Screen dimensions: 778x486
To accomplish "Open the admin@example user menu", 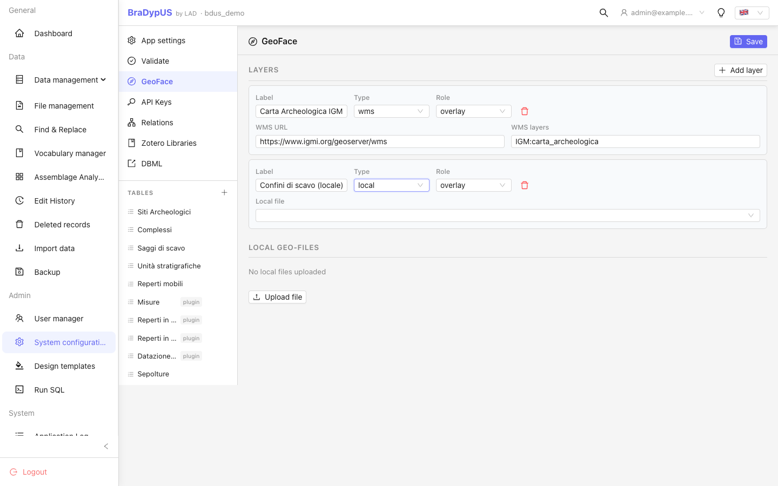I will pos(662,13).
